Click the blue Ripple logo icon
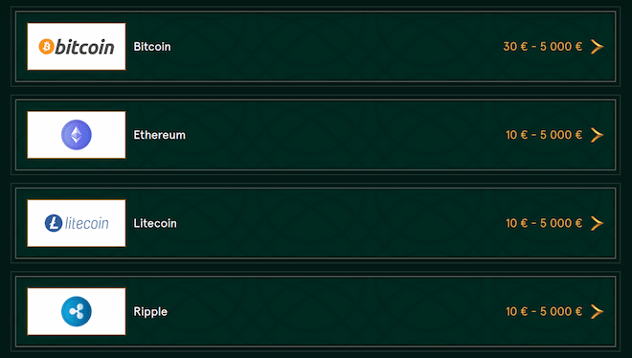Viewport: 632px width, 358px height. tap(77, 311)
